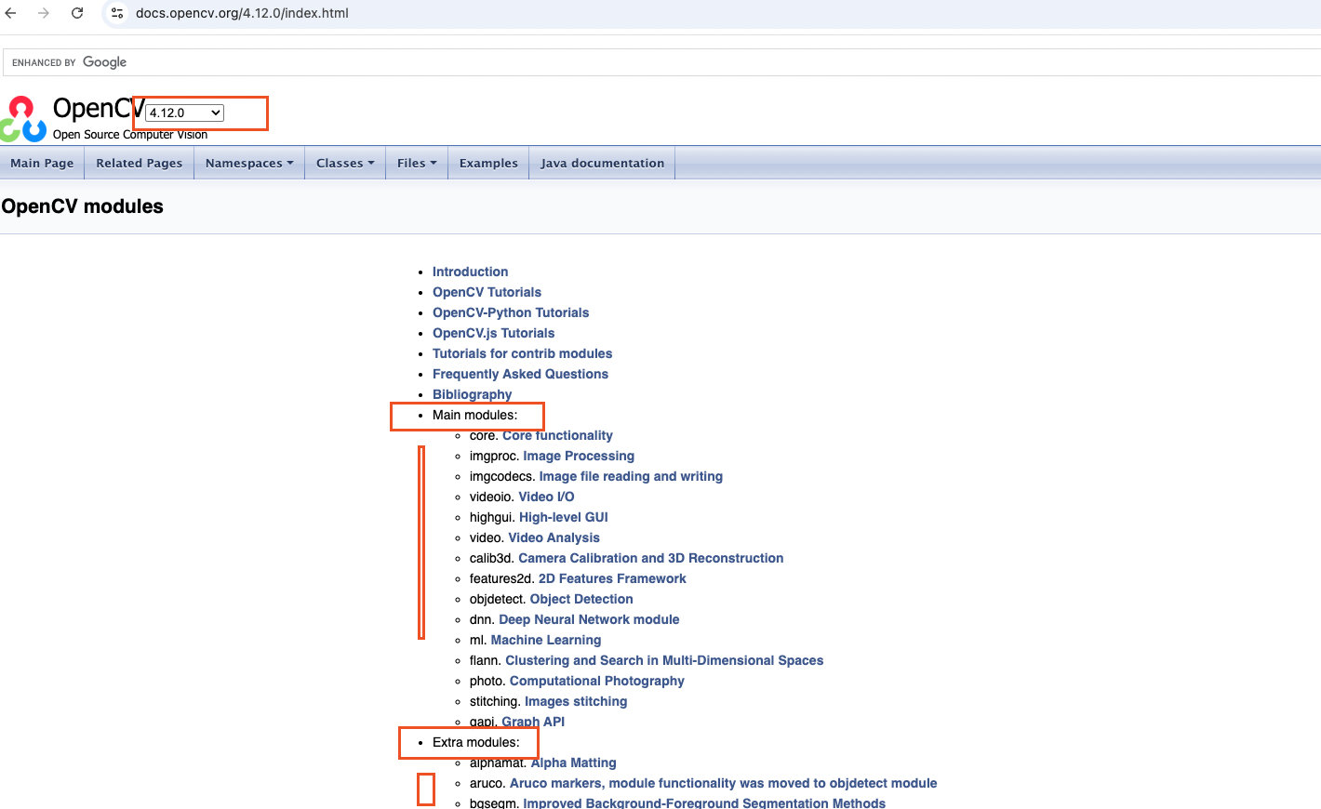The height and width of the screenshot is (809, 1321).
Task: Click the 'imgcodecs.' module name text
Action: 502,476
